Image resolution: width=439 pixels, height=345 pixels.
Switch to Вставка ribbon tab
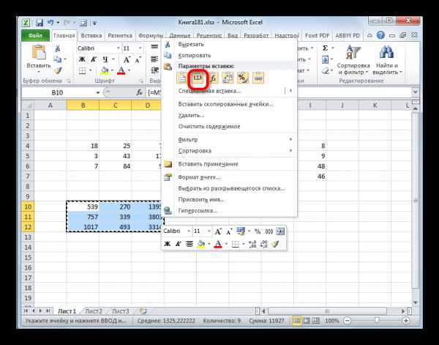[91, 36]
